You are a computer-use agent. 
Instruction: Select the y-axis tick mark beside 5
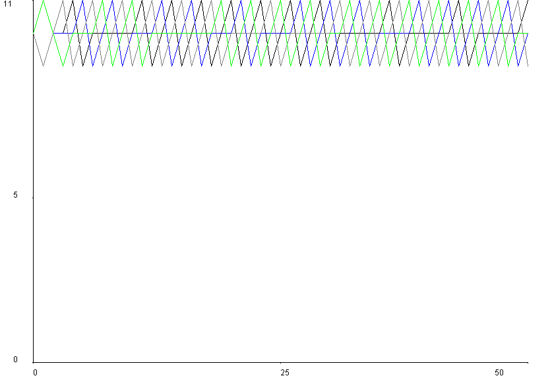32,196
